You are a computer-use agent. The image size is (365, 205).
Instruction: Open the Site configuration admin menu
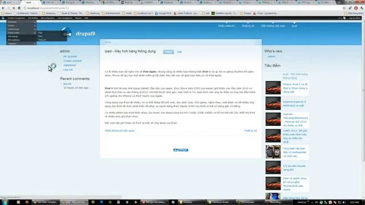tap(47, 18)
